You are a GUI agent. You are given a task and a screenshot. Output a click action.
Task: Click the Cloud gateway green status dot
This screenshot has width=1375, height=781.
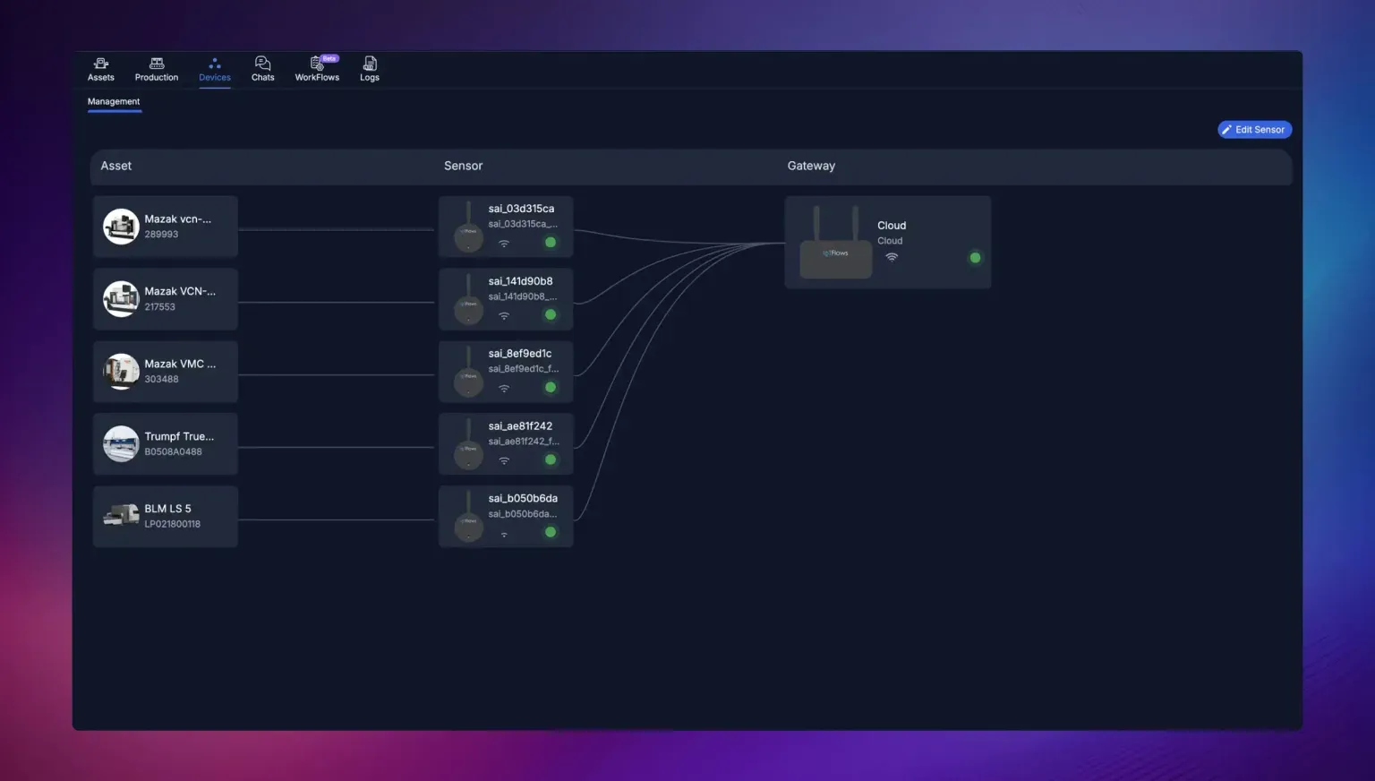point(975,258)
